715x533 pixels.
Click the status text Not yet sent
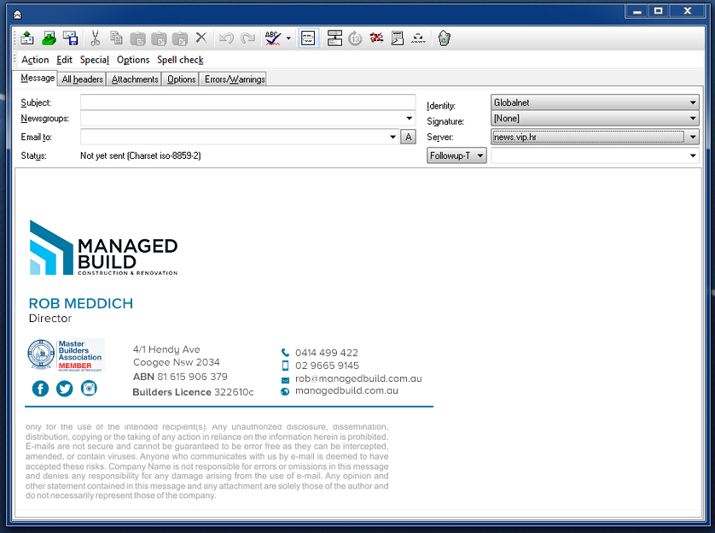pos(141,155)
